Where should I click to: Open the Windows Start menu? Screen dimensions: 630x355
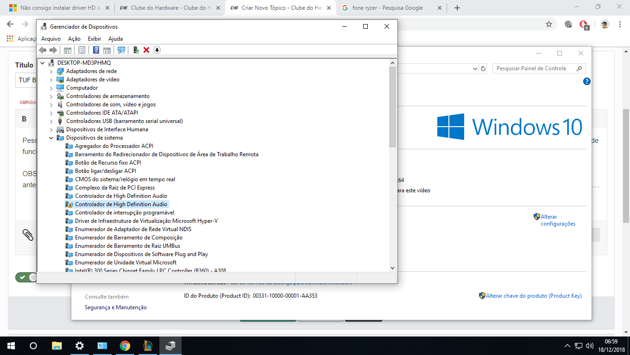click(x=11, y=345)
